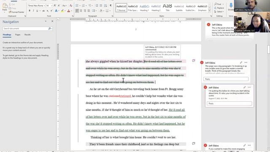270x152 pixels.
Task: Toggle Superscript formatting
Action: [x=51, y=11]
